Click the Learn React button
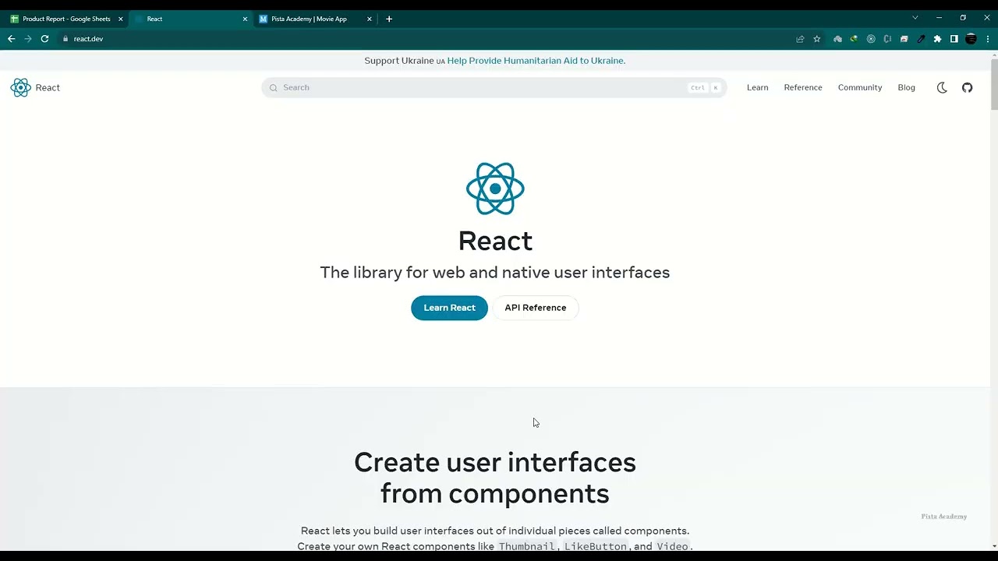The width and height of the screenshot is (998, 561). click(x=449, y=308)
